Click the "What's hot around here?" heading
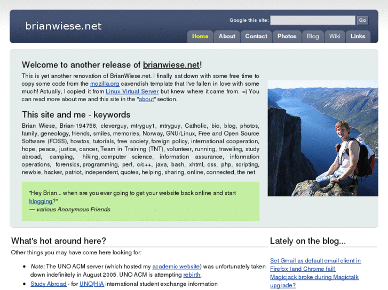The width and height of the screenshot is (388, 290). [59, 241]
